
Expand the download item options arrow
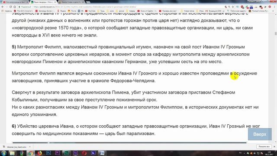coord(30,147)
